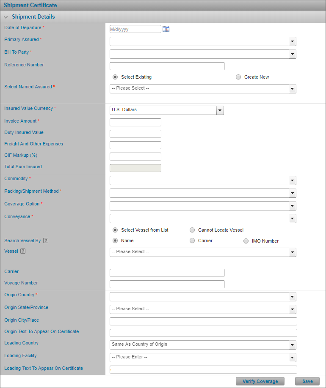This screenshot has height=388, width=326.
Task: Select the IMO Number radio button
Action: (246, 241)
